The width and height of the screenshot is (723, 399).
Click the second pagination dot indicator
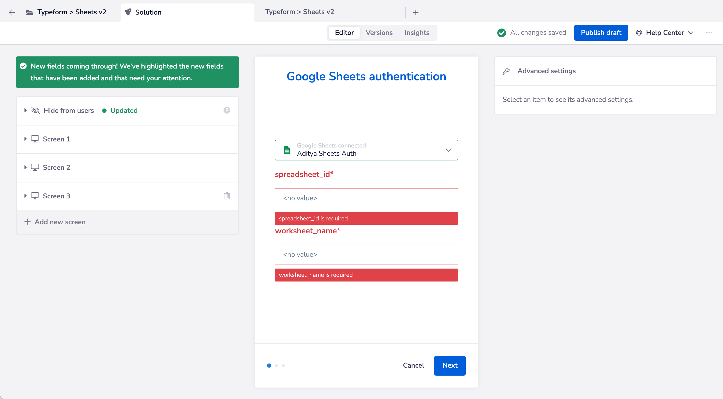click(276, 365)
